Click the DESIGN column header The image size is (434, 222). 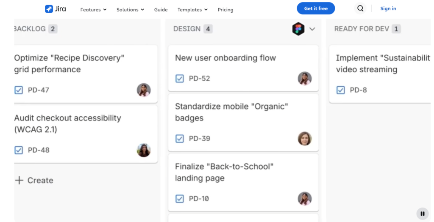(x=187, y=29)
